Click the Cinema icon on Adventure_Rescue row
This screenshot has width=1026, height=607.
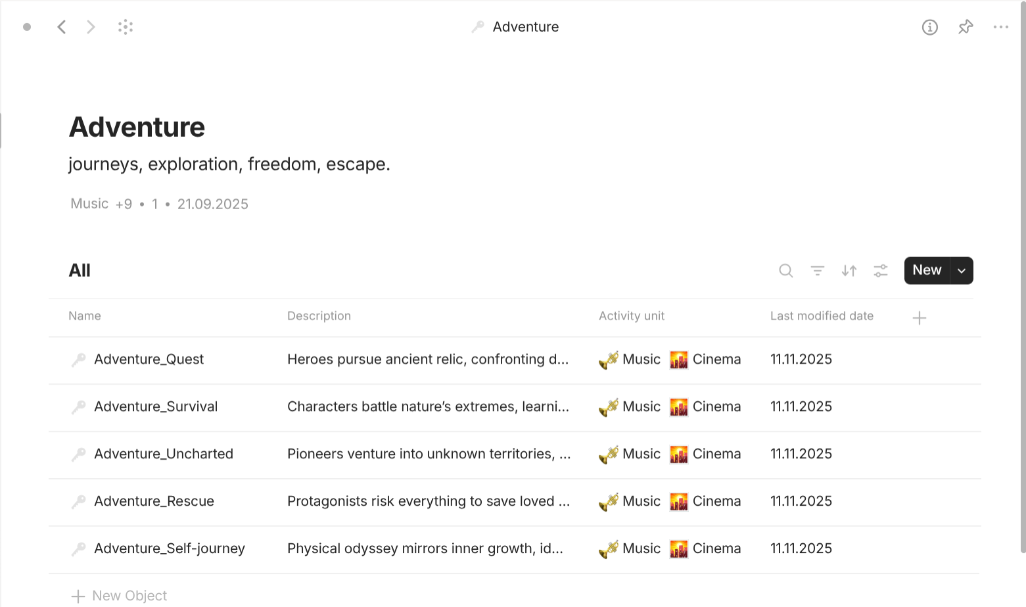pyautogui.click(x=678, y=500)
